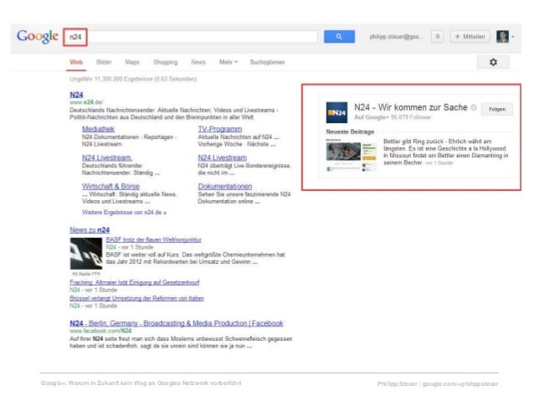Expand the Mehr dropdown menu

tap(228, 62)
